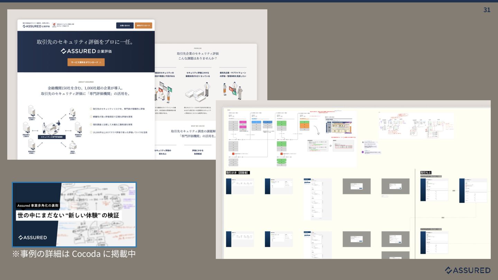Click the 評価にかかる負荷軽減 text
498x280 pixels.
[197, 152]
